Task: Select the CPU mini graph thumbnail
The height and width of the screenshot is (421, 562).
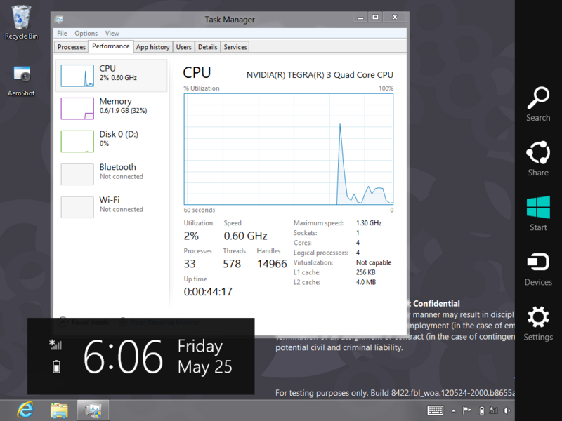Action: [77, 76]
